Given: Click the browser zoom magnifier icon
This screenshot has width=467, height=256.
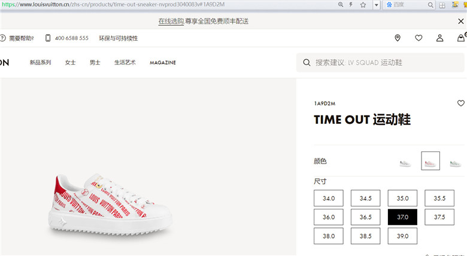Looking at the screenshot, I should pyautogui.click(x=341, y=5).
